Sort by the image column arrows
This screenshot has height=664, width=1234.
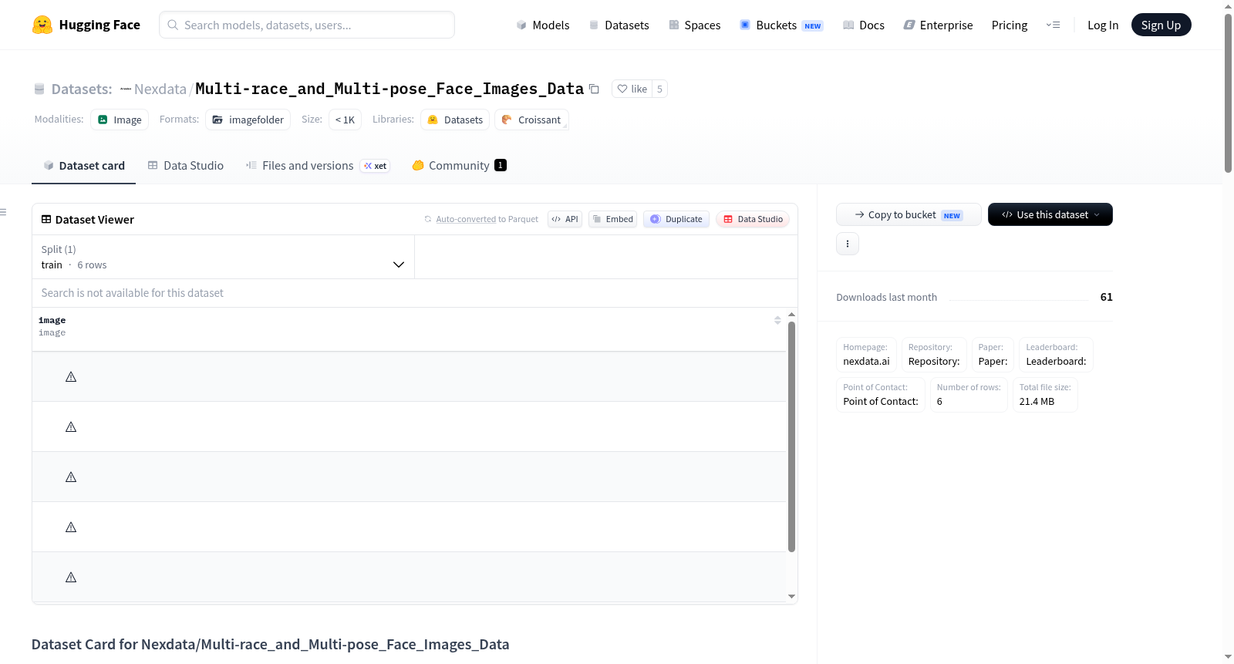(x=777, y=320)
